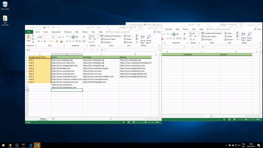Click zoom slider in data.xlsx status bar

coord(246,119)
